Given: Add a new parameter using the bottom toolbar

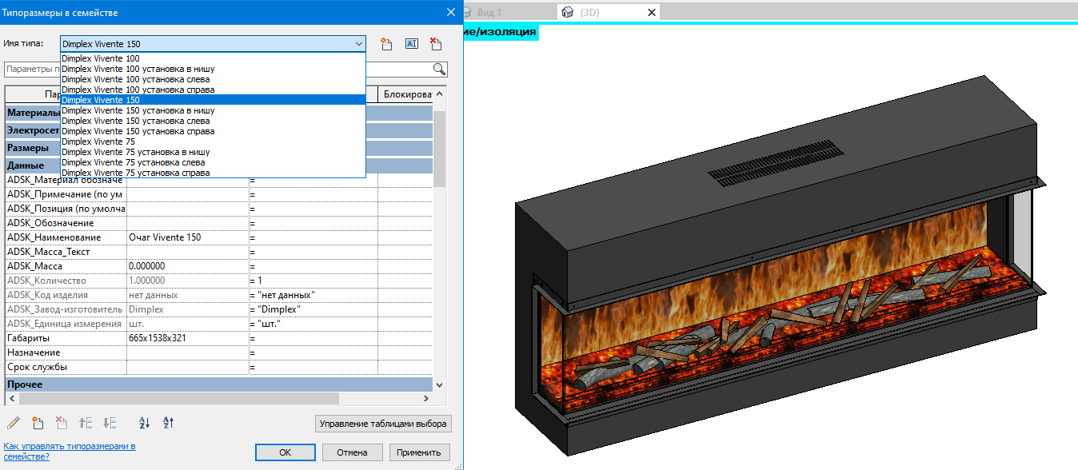Looking at the screenshot, I should (x=38, y=423).
